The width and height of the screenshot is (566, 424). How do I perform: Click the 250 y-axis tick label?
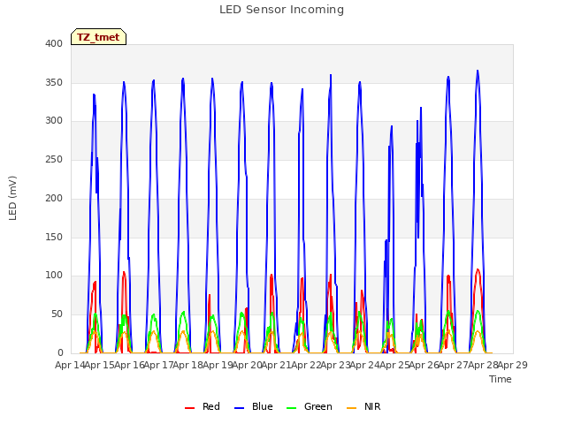coord(54,159)
